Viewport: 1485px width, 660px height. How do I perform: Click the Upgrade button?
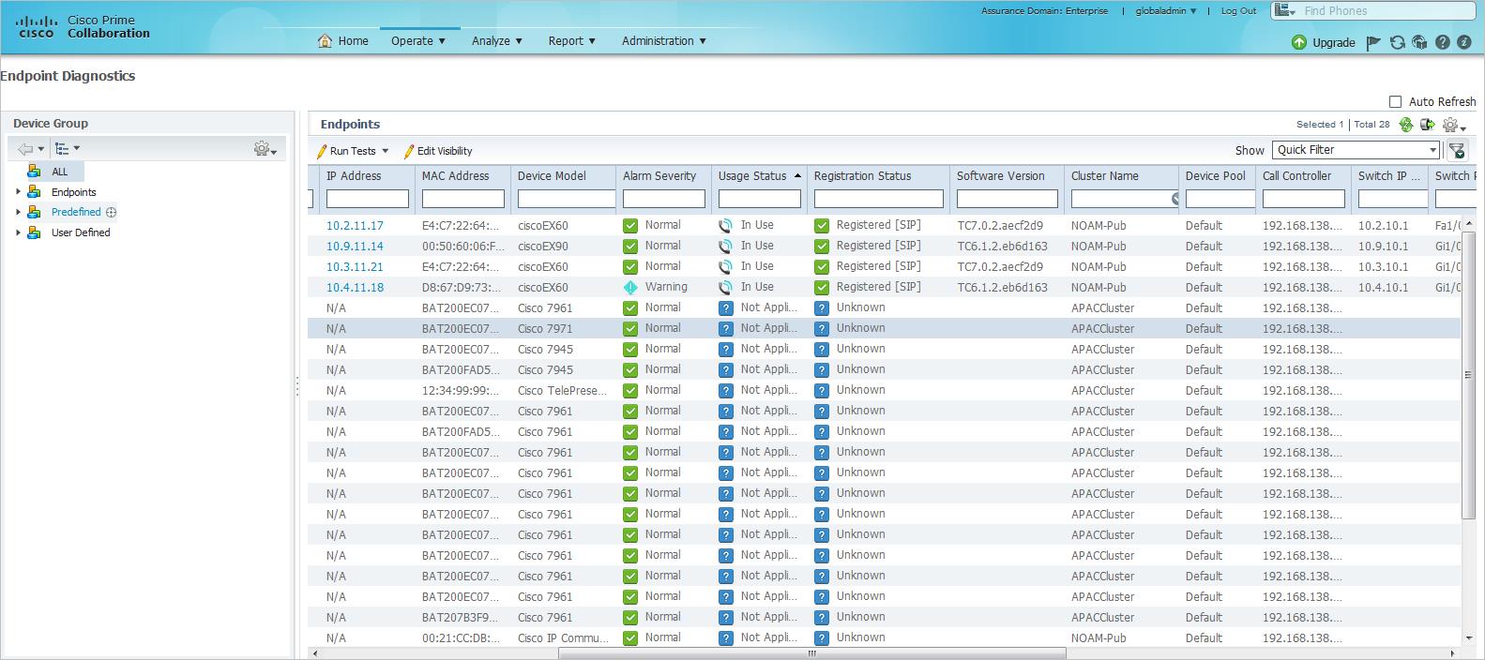[1324, 42]
